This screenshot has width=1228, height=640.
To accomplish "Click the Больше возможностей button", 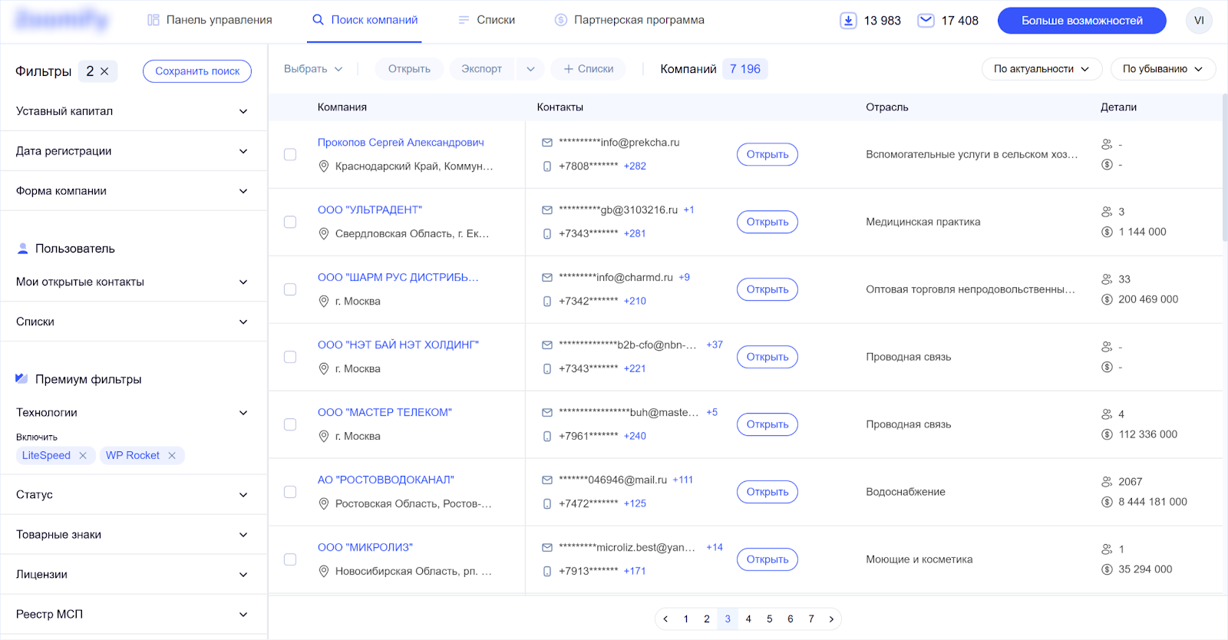I will (x=1082, y=21).
